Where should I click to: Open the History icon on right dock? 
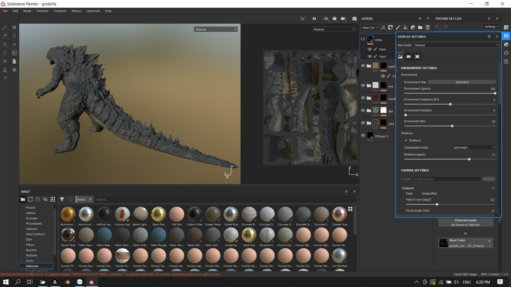click(506, 53)
